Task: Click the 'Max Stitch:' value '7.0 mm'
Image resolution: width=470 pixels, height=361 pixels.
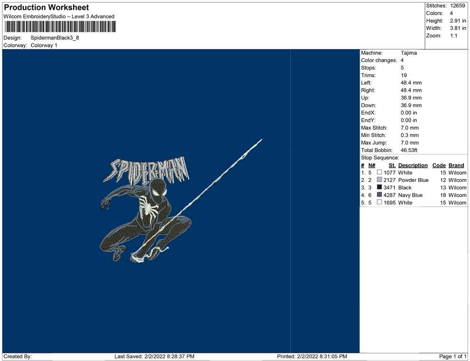Action: click(410, 128)
